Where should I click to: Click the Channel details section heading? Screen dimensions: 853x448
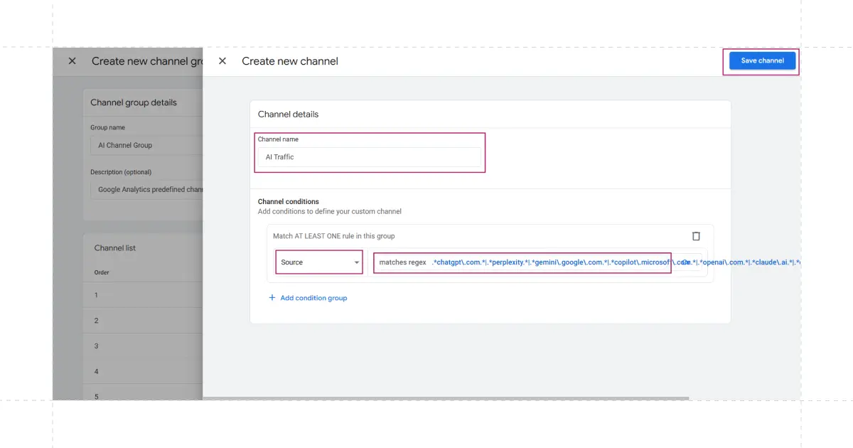coord(288,114)
